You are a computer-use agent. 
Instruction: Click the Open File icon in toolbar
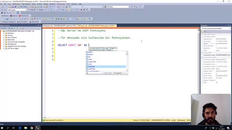point(10,7)
